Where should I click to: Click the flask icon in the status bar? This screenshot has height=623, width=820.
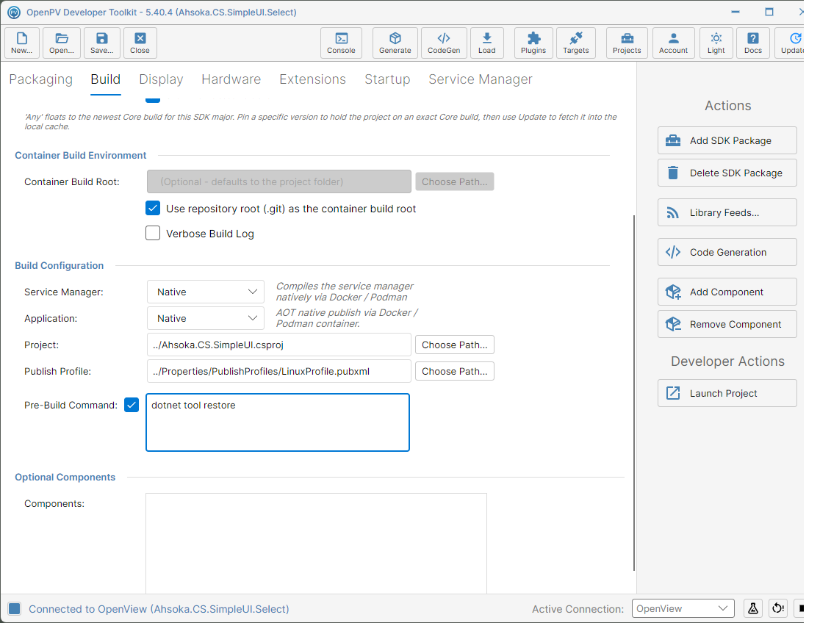point(753,608)
